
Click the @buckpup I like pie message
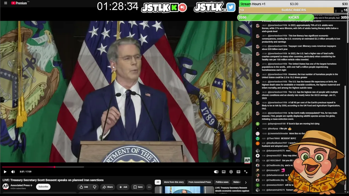pyautogui.click(x=273, y=128)
